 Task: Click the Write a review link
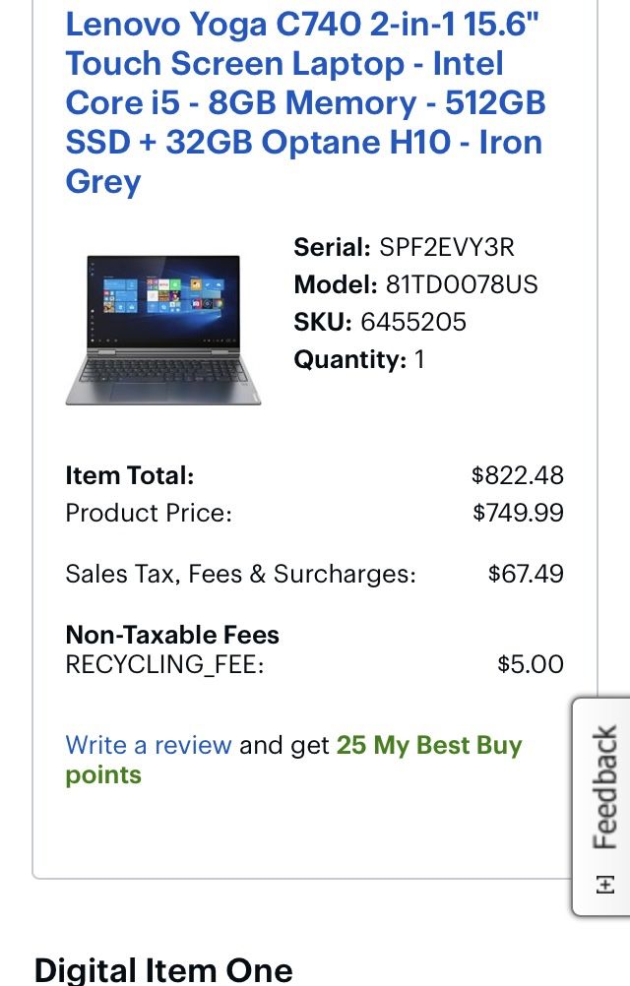149,745
